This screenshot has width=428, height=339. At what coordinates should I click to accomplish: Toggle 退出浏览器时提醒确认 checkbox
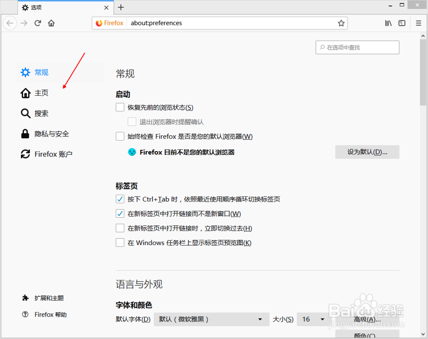[x=132, y=122]
